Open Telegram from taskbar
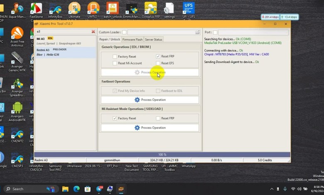 point(99,189)
